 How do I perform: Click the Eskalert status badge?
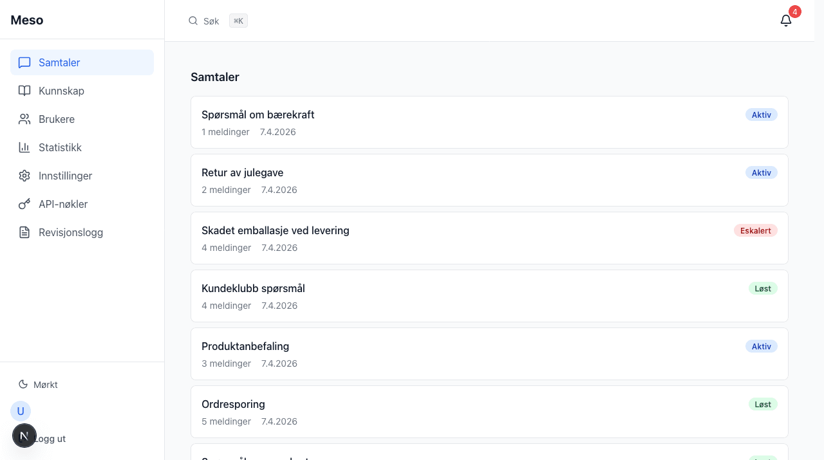click(x=755, y=230)
